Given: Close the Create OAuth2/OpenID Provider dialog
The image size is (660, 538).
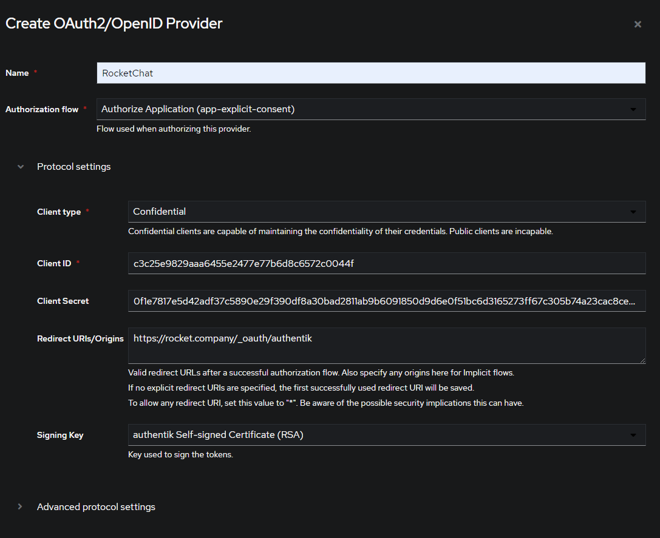Looking at the screenshot, I should 638,24.
